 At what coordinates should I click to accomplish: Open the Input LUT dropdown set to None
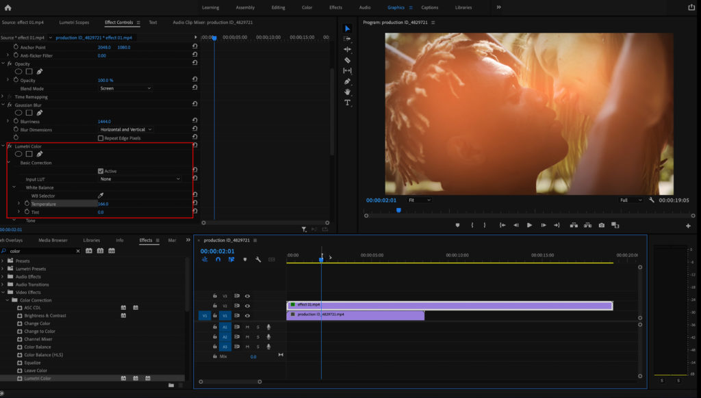tap(140, 178)
